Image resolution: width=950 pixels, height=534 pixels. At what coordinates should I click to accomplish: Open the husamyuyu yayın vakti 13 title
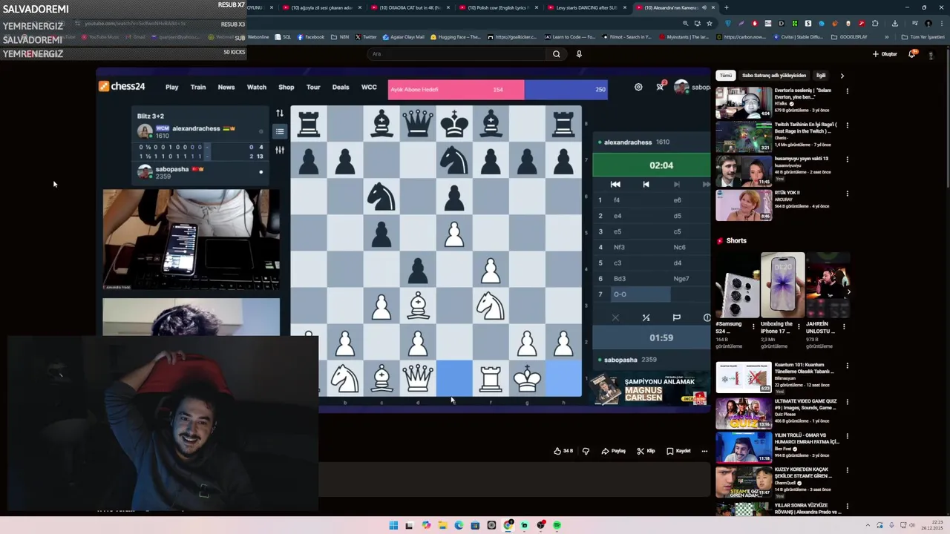click(802, 158)
